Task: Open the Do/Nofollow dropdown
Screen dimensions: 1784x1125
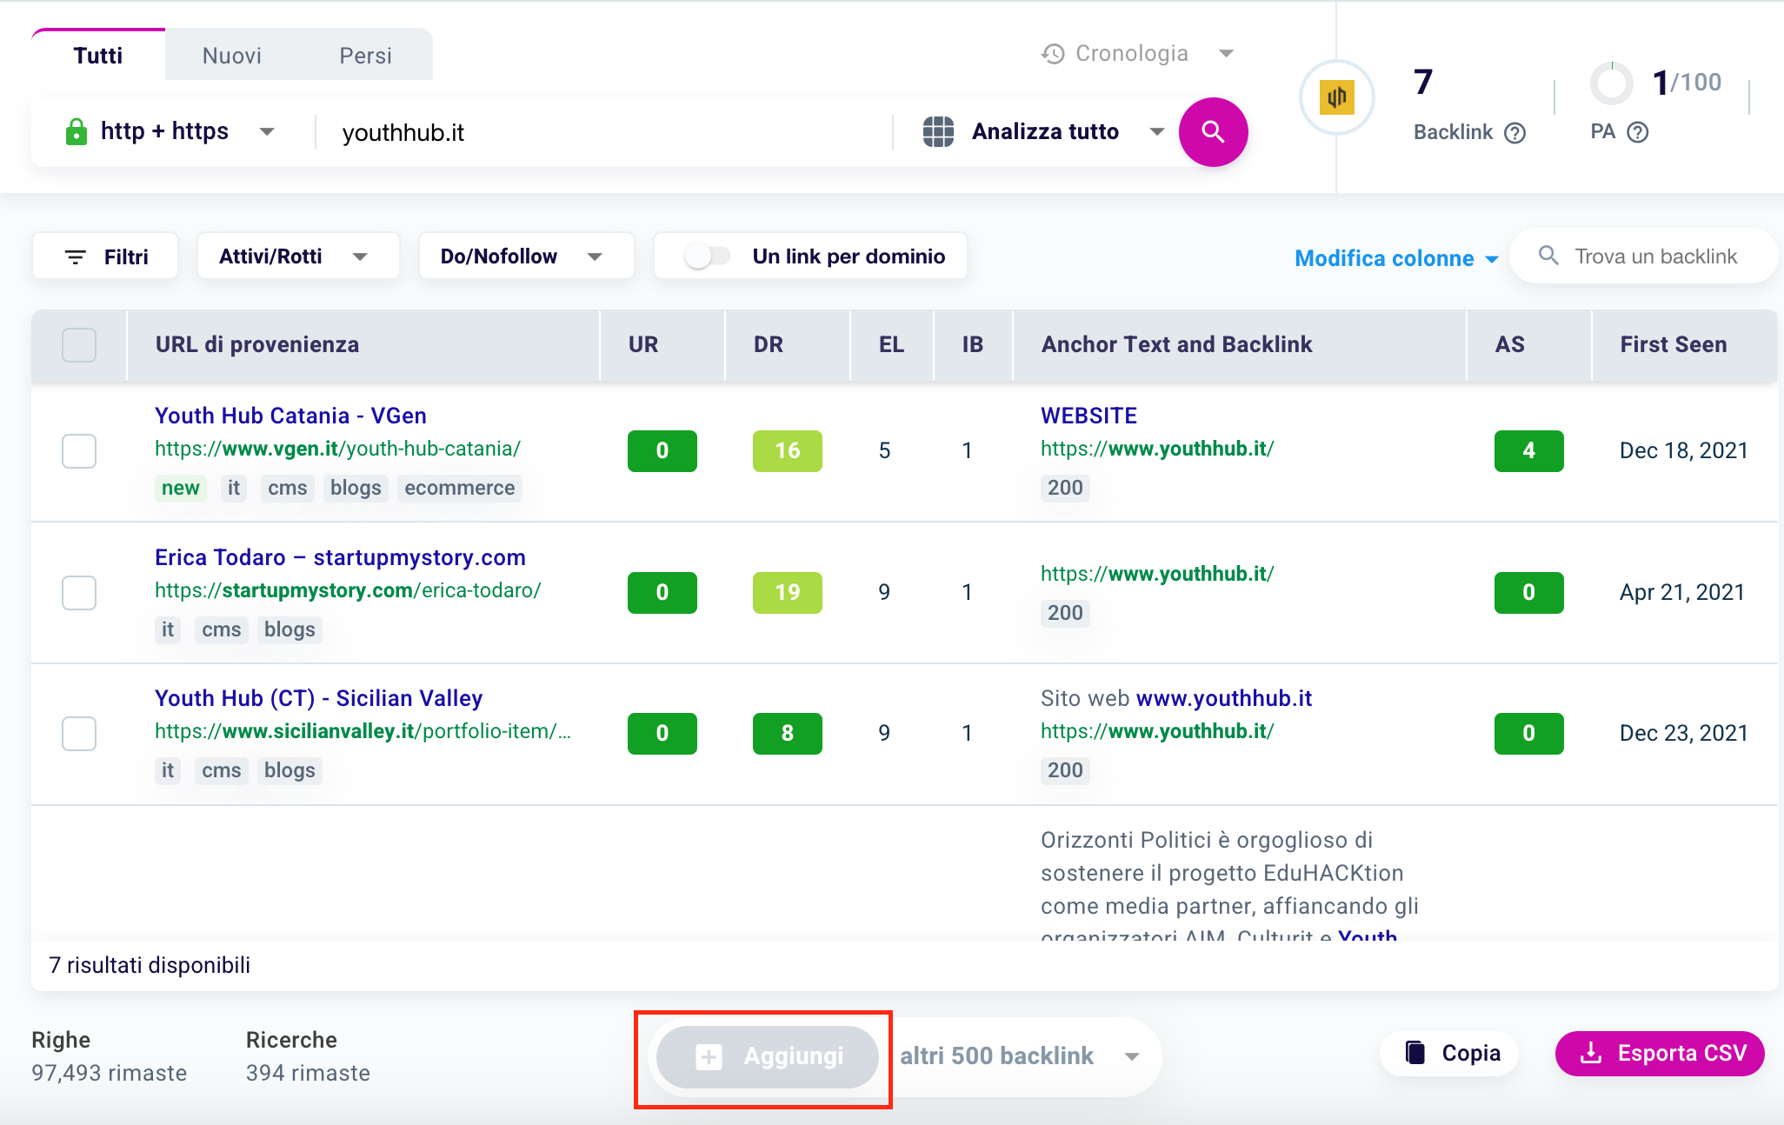Action: click(x=526, y=256)
